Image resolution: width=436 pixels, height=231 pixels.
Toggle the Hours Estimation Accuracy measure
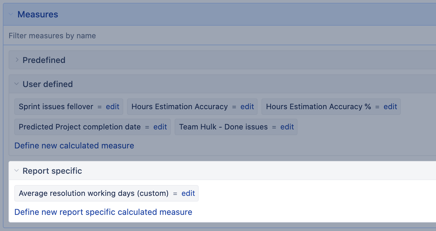click(x=179, y=107)
